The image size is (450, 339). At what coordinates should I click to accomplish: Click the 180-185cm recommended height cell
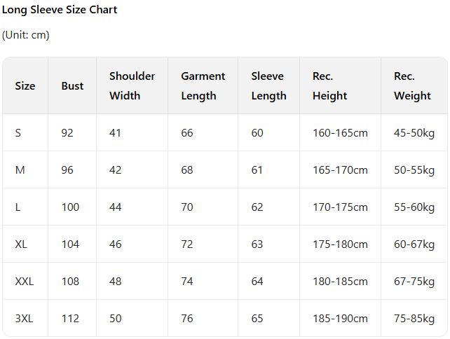point(340,282)
